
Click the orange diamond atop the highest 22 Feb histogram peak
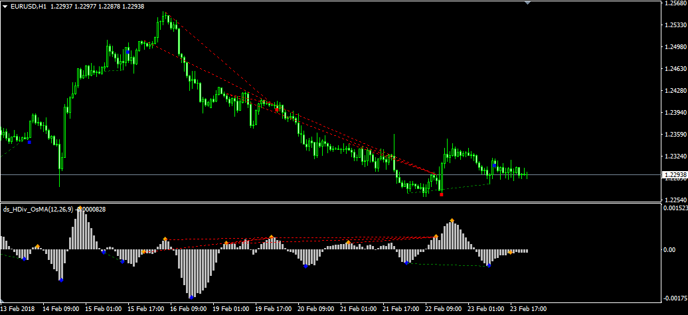pos(452,220)
